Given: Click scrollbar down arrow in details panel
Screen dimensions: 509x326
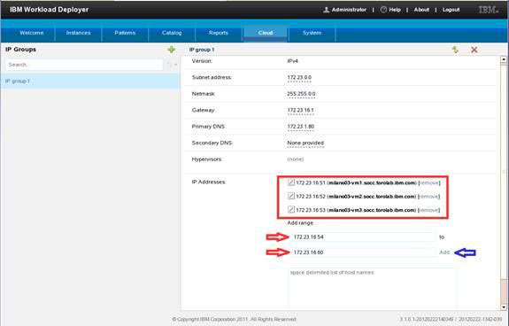Looking at the screenshot, I should pyautogui.click(x=504, y=307).
